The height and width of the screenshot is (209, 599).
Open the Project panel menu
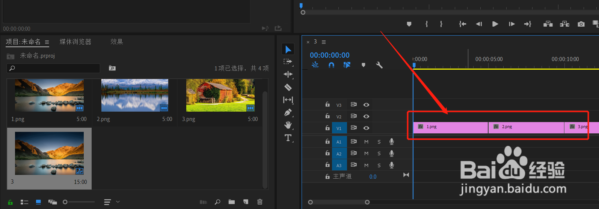tap(47, 42)
